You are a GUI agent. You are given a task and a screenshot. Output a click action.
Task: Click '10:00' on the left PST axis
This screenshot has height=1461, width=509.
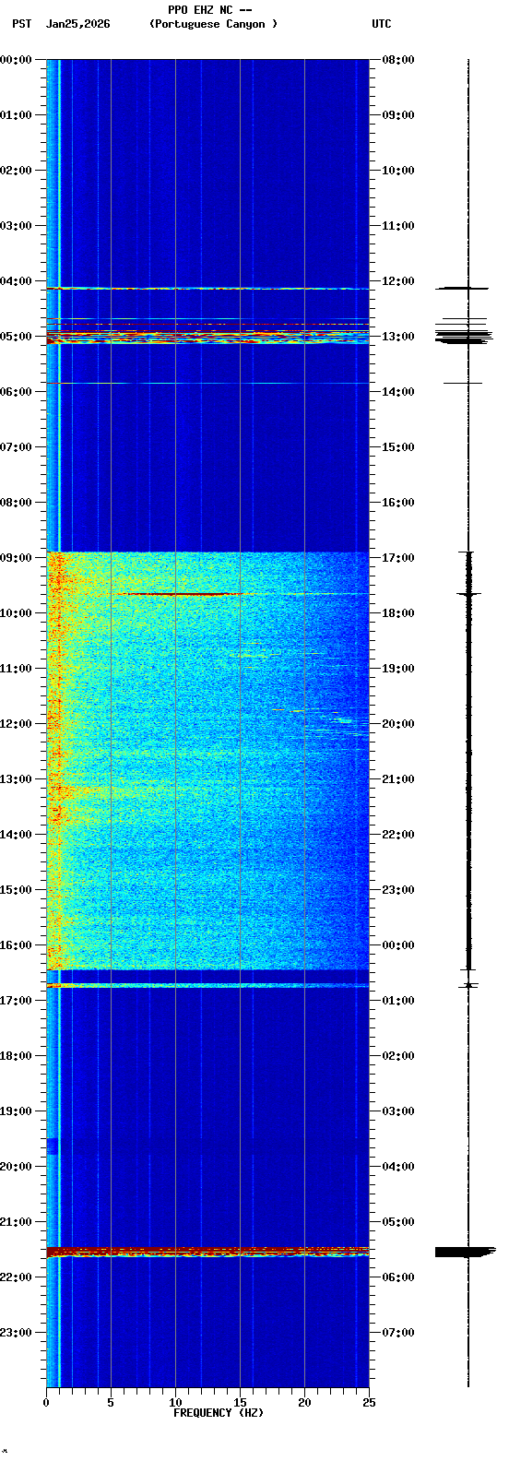tap(17, 613)
